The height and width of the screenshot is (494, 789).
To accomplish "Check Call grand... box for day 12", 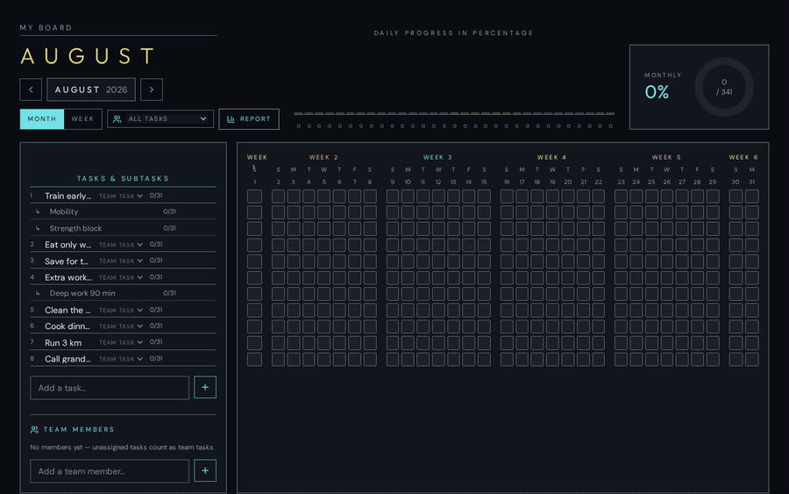I will tap(438, 359).
